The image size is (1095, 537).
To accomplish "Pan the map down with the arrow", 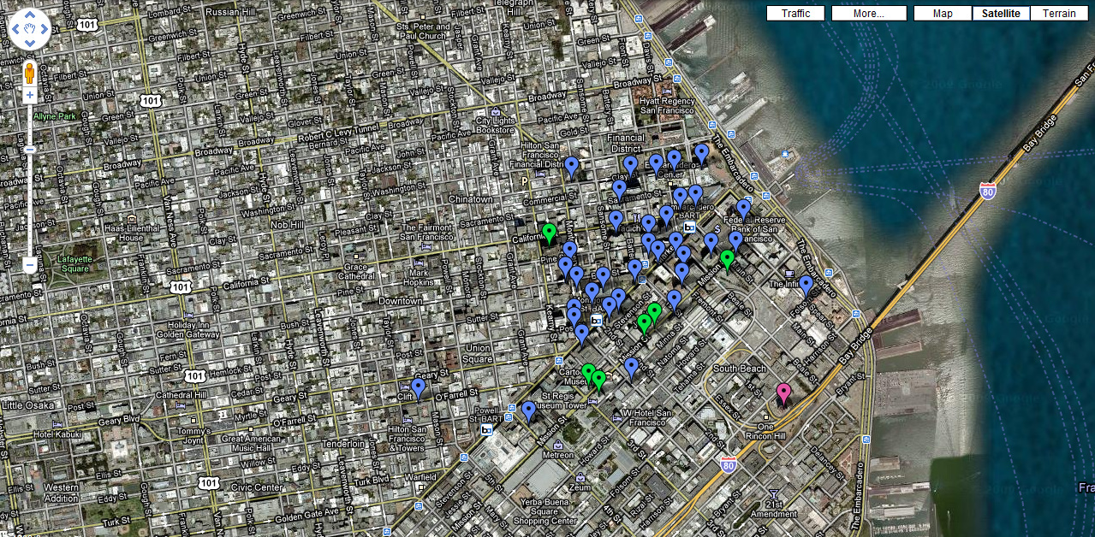I will [30, 43].
